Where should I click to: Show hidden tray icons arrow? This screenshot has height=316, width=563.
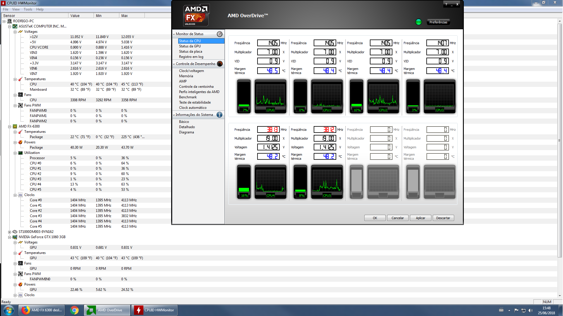point(509,310)
